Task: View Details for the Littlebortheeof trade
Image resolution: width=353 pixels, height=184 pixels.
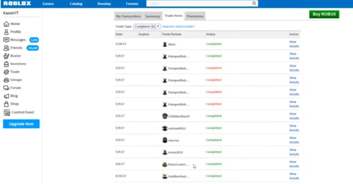Action: click(294, 116)
